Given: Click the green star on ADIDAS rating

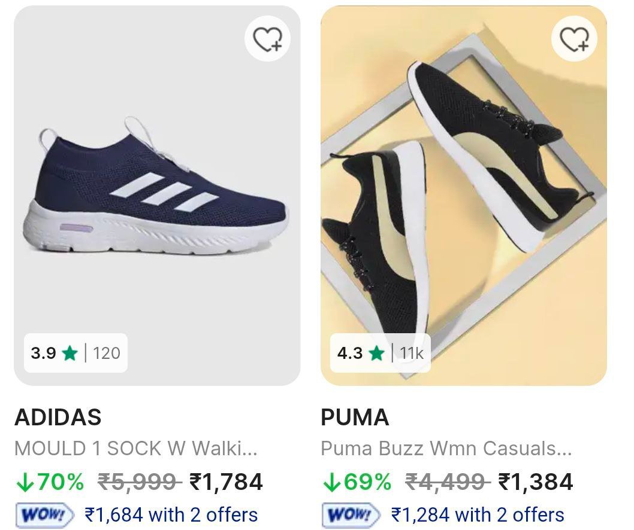Looking at the screenshot, I should [x=70, y=353].
